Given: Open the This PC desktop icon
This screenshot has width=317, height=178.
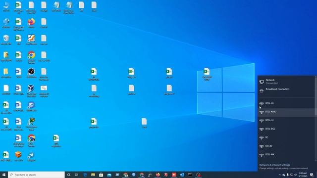Looking at the screenshot, I should [6, 6].
